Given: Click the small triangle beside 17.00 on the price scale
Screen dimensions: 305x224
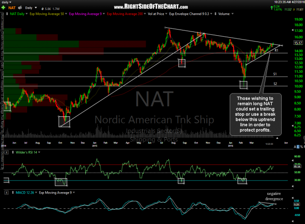Looking at the screenshot, I should click(293, 31).
